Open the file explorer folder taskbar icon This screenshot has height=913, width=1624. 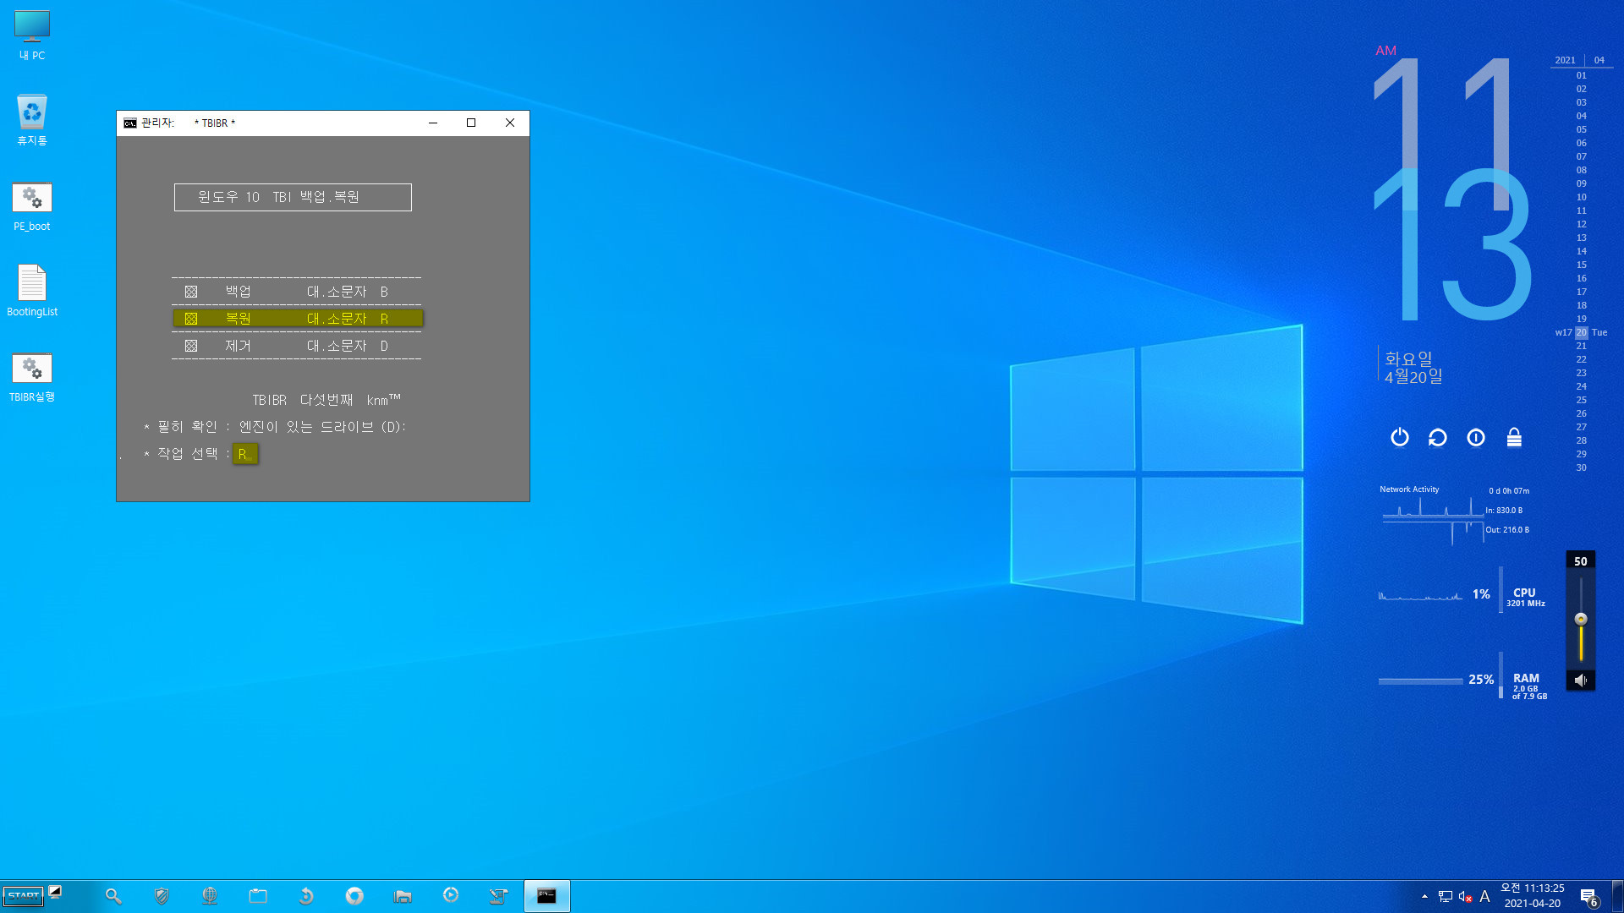tap(403, 896)
